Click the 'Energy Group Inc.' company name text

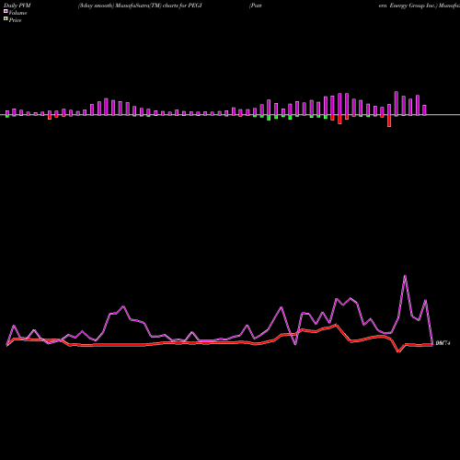413,6
